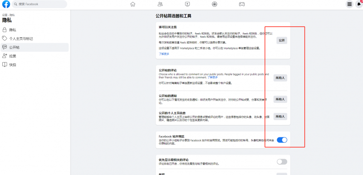Disable the Facebook 站外预览 toggle
The height and width of the screenshot is (175, 363).
[282, 140]
